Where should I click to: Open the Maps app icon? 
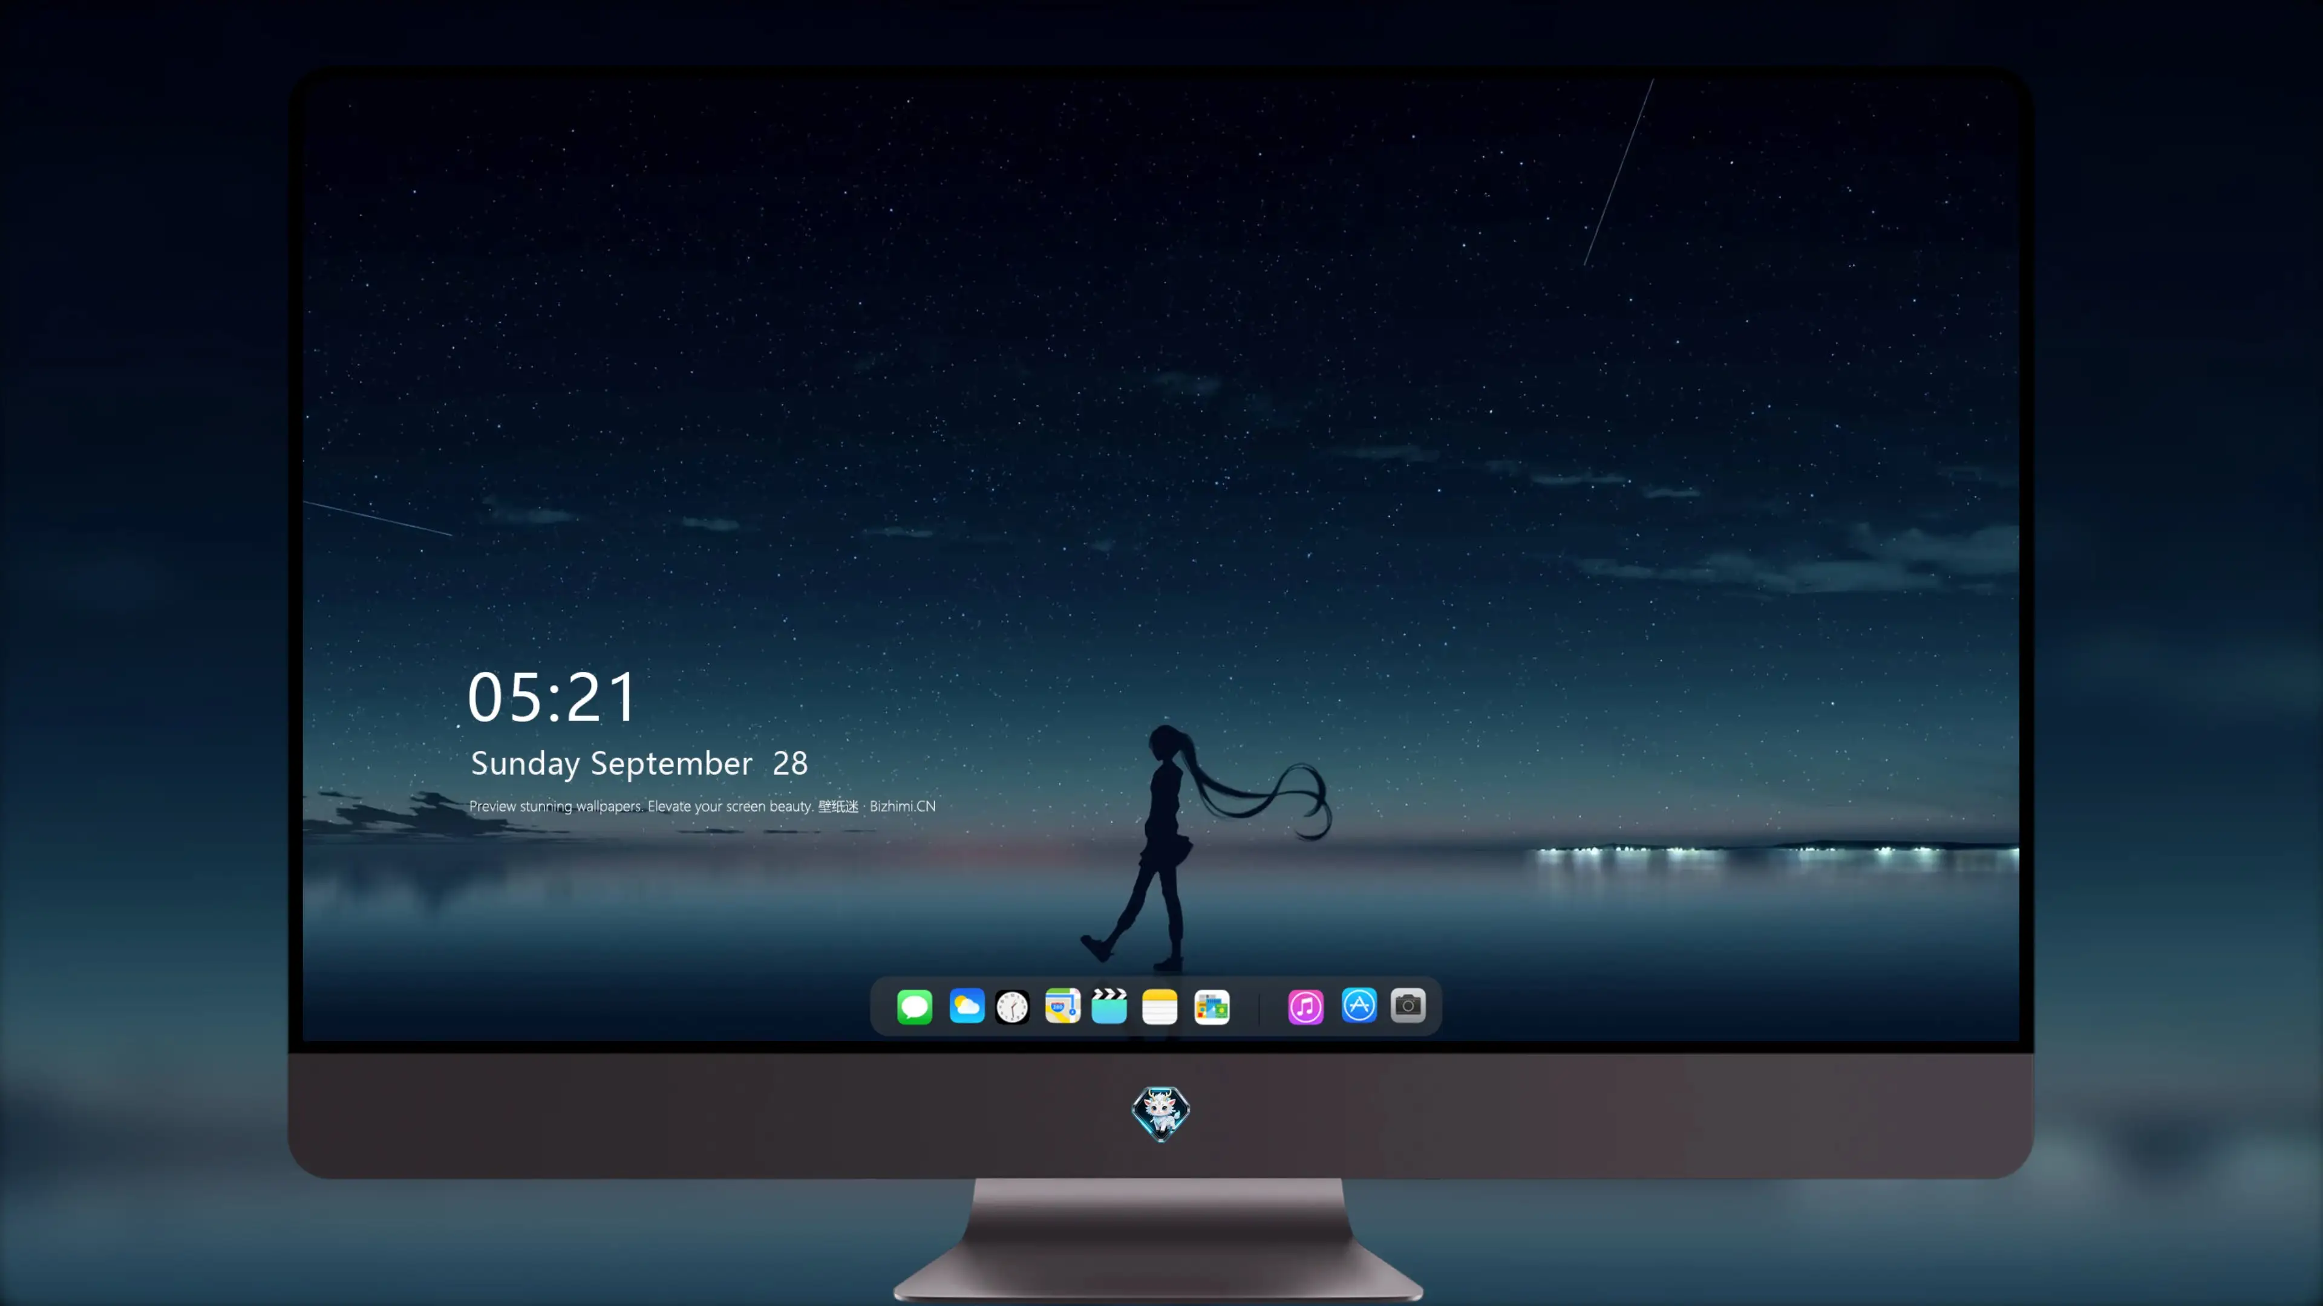[x=1062, y=1006]
